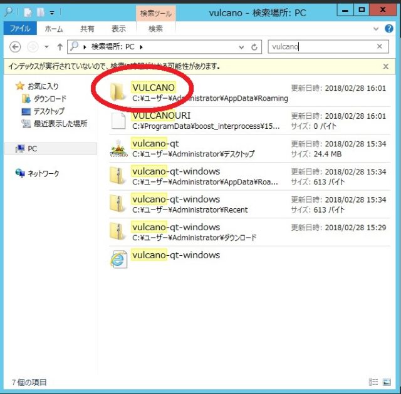Open Customize Quick Access Toolbar dropdown
401x394 pixels.
(x=52, y=13)
